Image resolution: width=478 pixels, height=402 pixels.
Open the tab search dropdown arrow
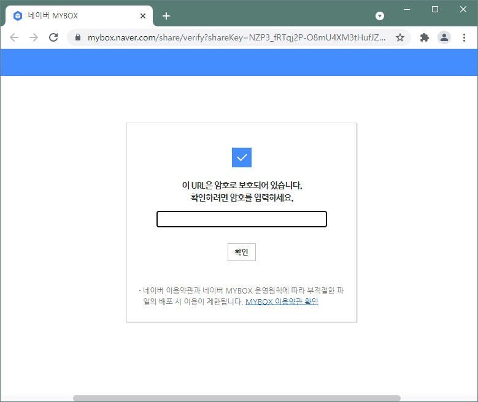point(380,16)
